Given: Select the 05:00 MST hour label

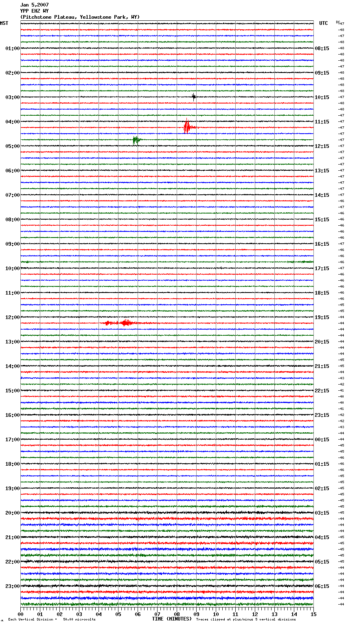Looking at the screenshot, I should (13, 146).
